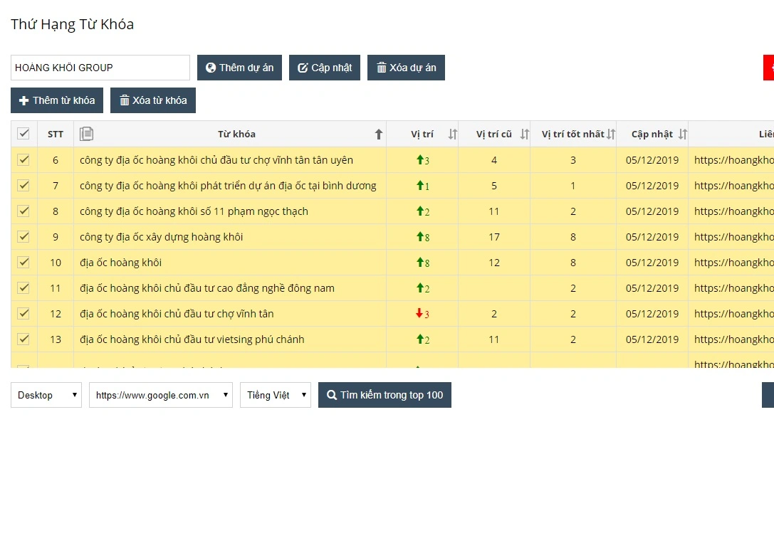Sort the Cập nhật date column
Image resolution: width=774 pixels, height=533 pixels.
pyautogui.click(x=682, y=134)
